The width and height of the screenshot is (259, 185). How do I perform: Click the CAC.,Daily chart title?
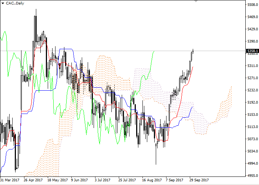pos(15,3)
